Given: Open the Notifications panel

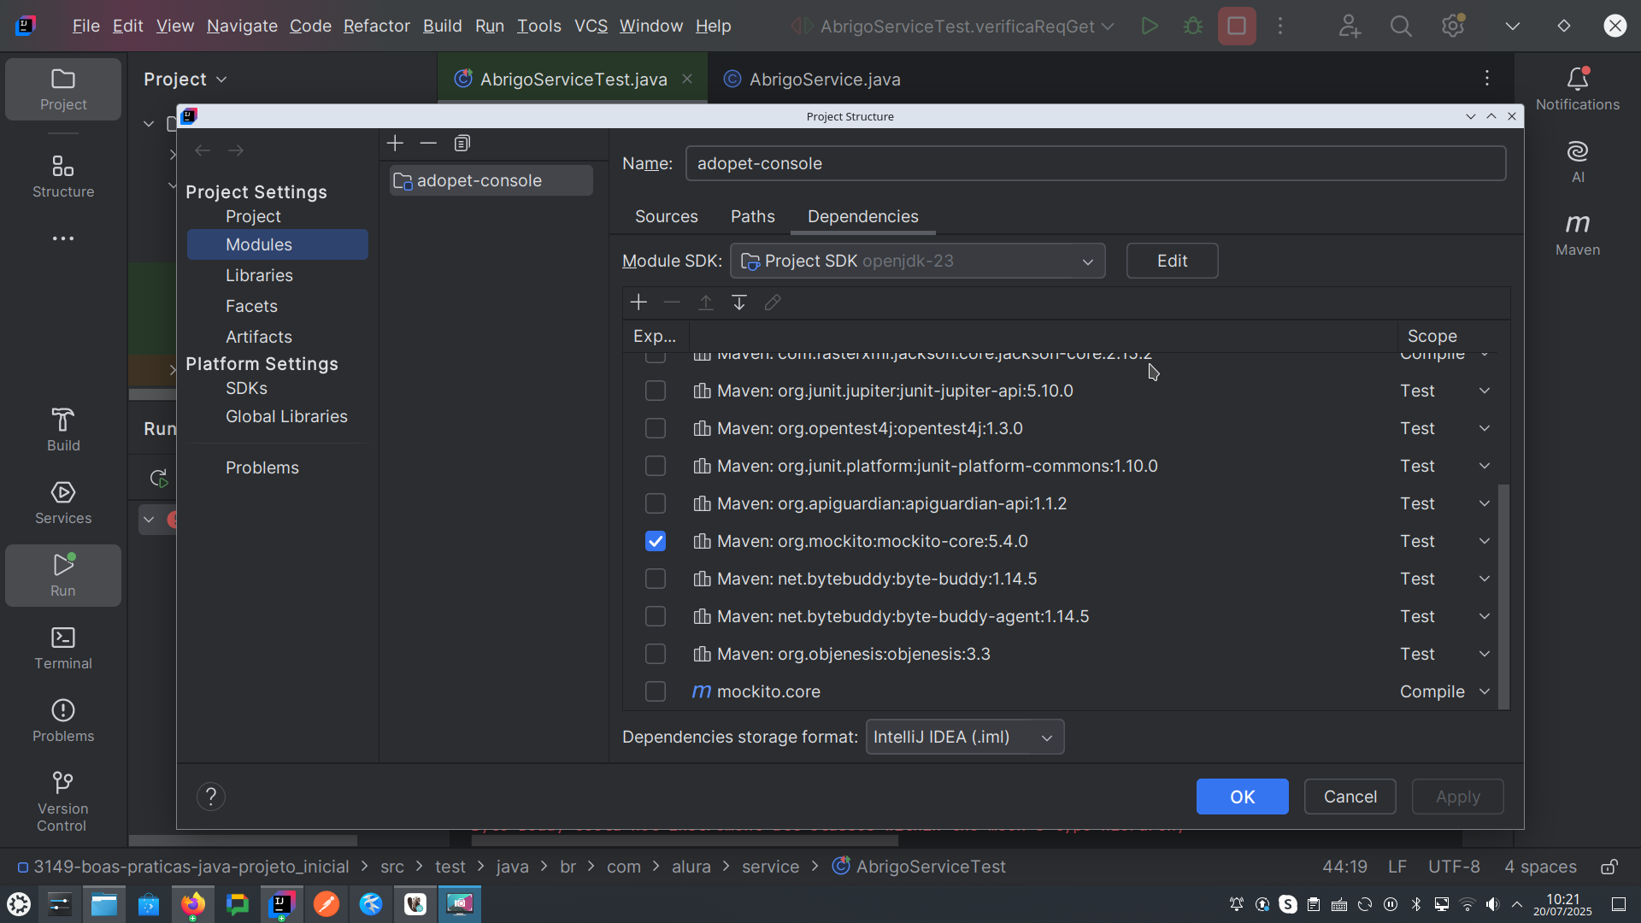Looking at the screenshot, I should pyautogui.click(x=1578, y=89).
